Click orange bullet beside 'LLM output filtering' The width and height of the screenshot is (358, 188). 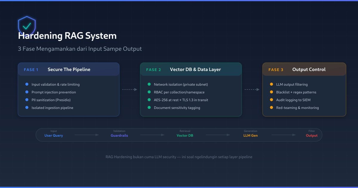coord(271,84)
